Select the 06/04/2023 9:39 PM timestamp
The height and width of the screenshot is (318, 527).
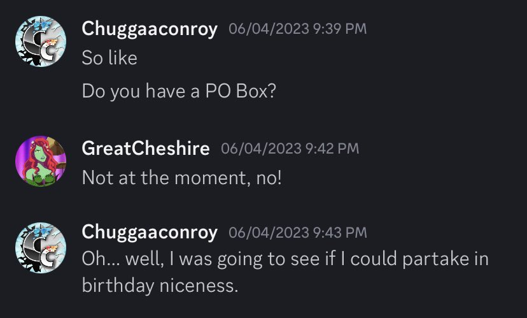click(297, 29)
